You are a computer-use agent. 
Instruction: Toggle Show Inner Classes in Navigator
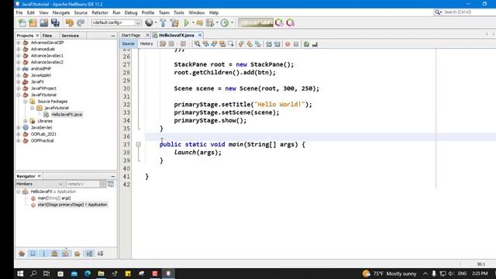(65, 253)
